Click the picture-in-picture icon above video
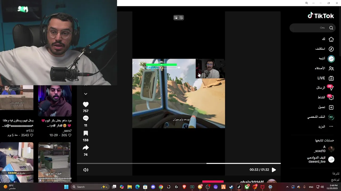 tap(176, 18)
